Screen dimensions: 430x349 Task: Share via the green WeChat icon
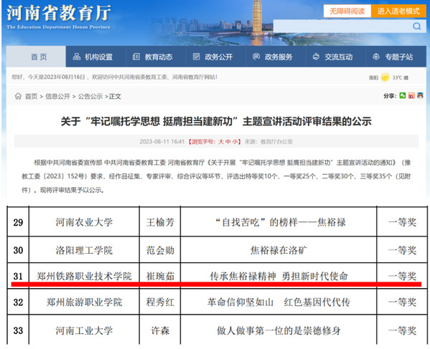402,95
